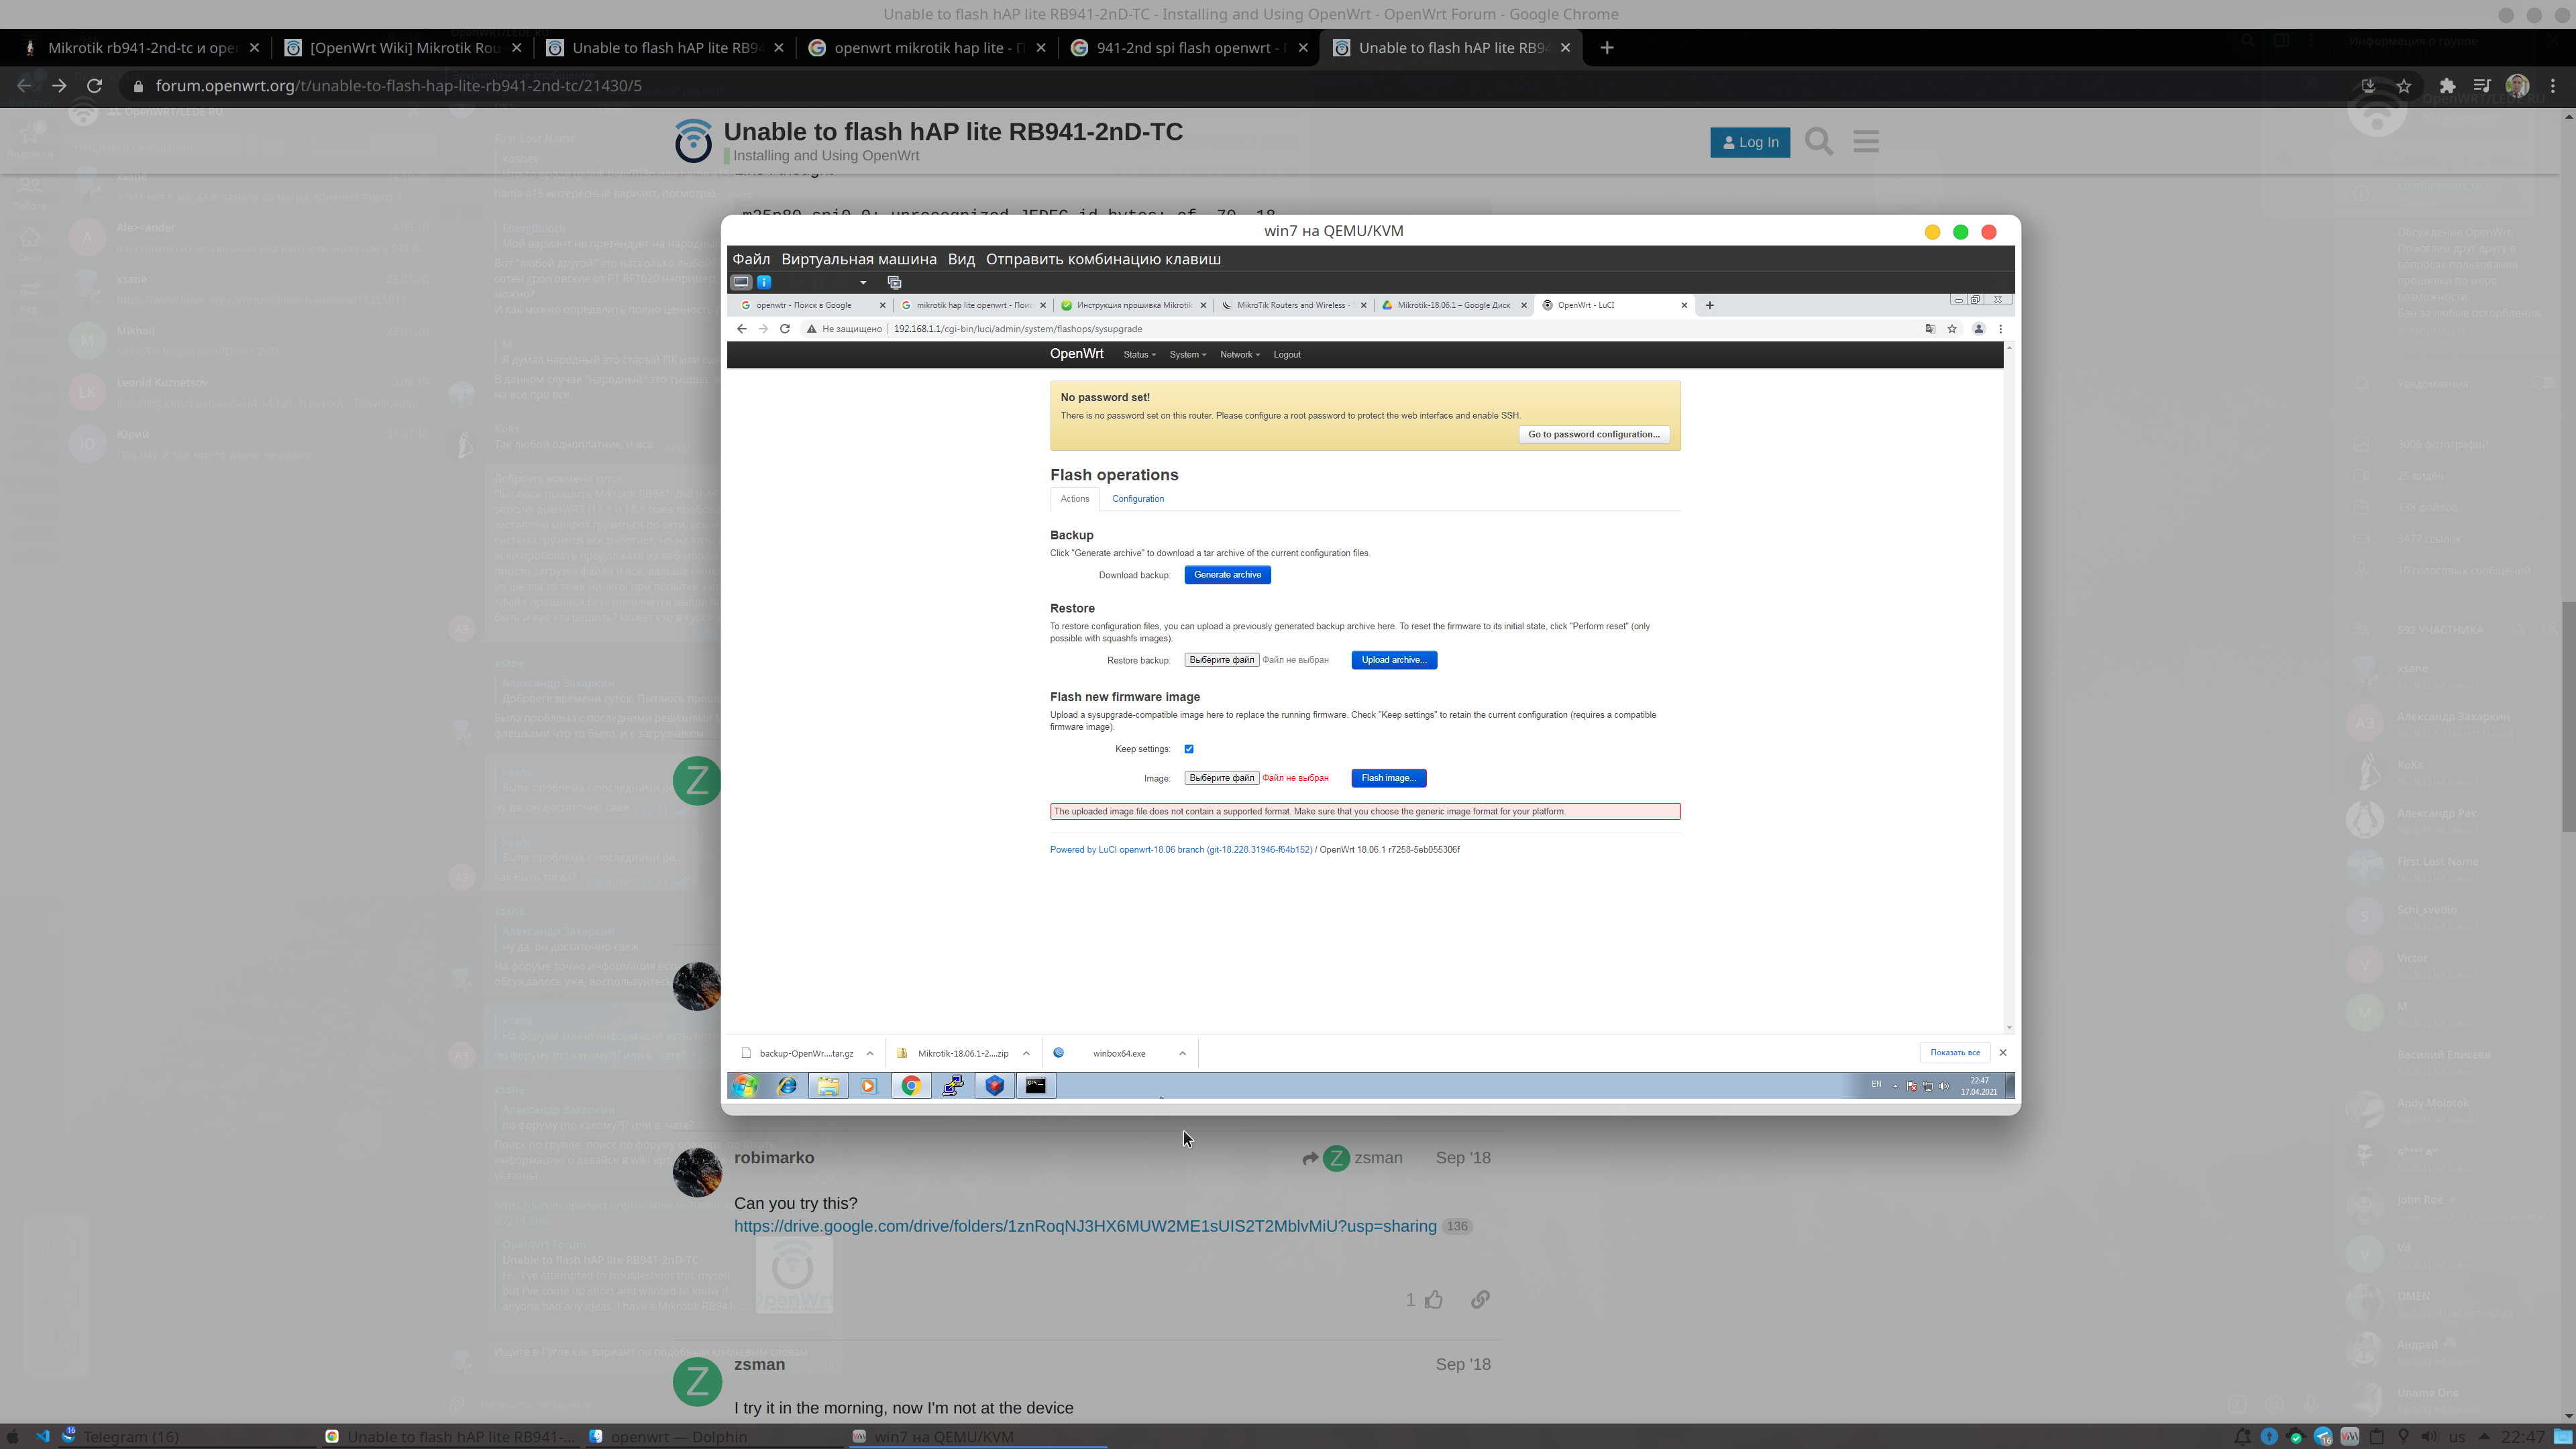Click the Flash image button
Screen dimensions: 2576x1449
click(1388, 777)
